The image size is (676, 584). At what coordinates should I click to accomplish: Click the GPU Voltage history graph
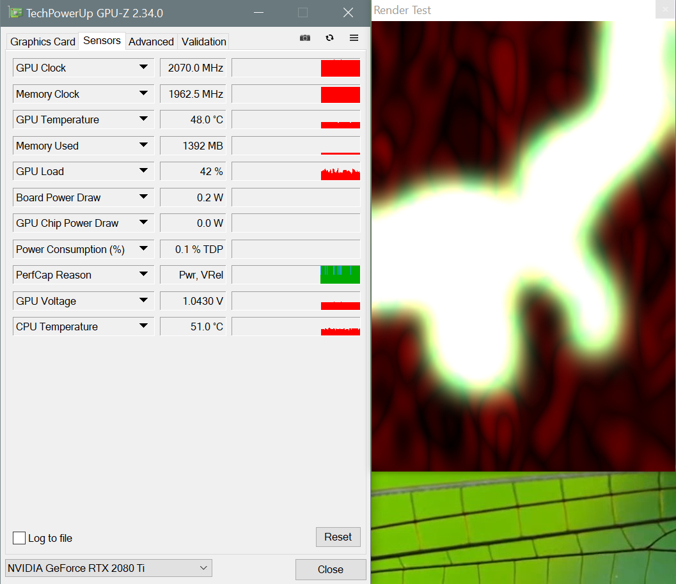pos(295,300)
